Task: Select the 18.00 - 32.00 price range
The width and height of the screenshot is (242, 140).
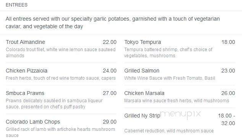Action: point(227,119)
